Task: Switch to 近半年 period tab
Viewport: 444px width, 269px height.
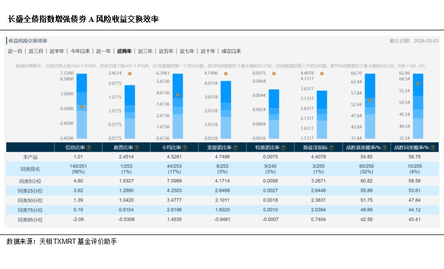Action: click(x=57, y=51)
